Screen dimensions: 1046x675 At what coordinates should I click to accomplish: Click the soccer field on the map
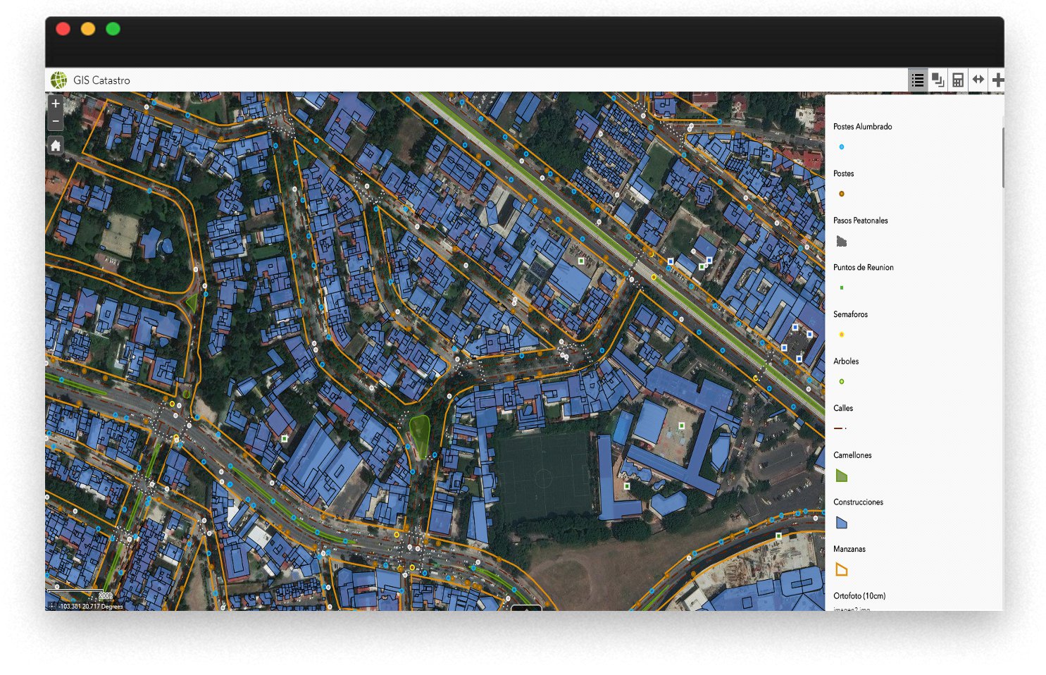click(x=542, y=478)
